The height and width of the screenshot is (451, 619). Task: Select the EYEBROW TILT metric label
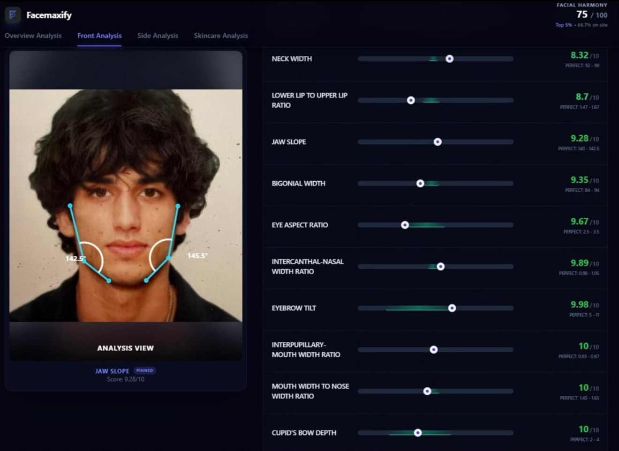click(x=294, y=308)
